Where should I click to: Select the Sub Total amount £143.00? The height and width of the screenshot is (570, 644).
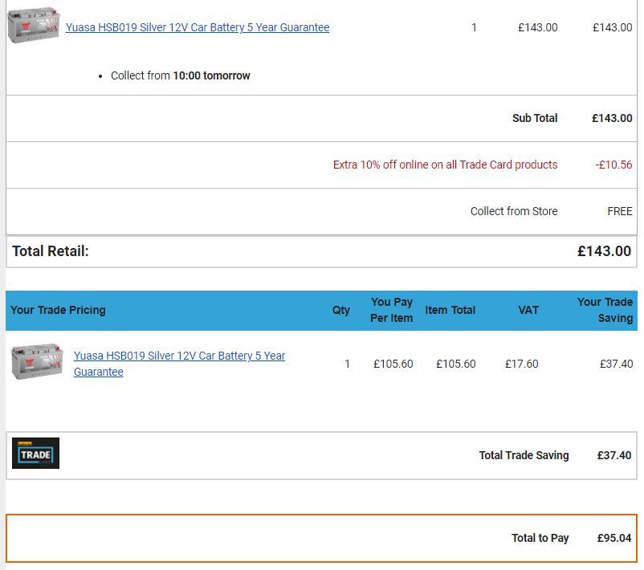[612, 118]
